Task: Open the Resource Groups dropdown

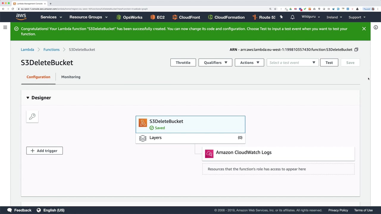Action: (x=88, y=17)
